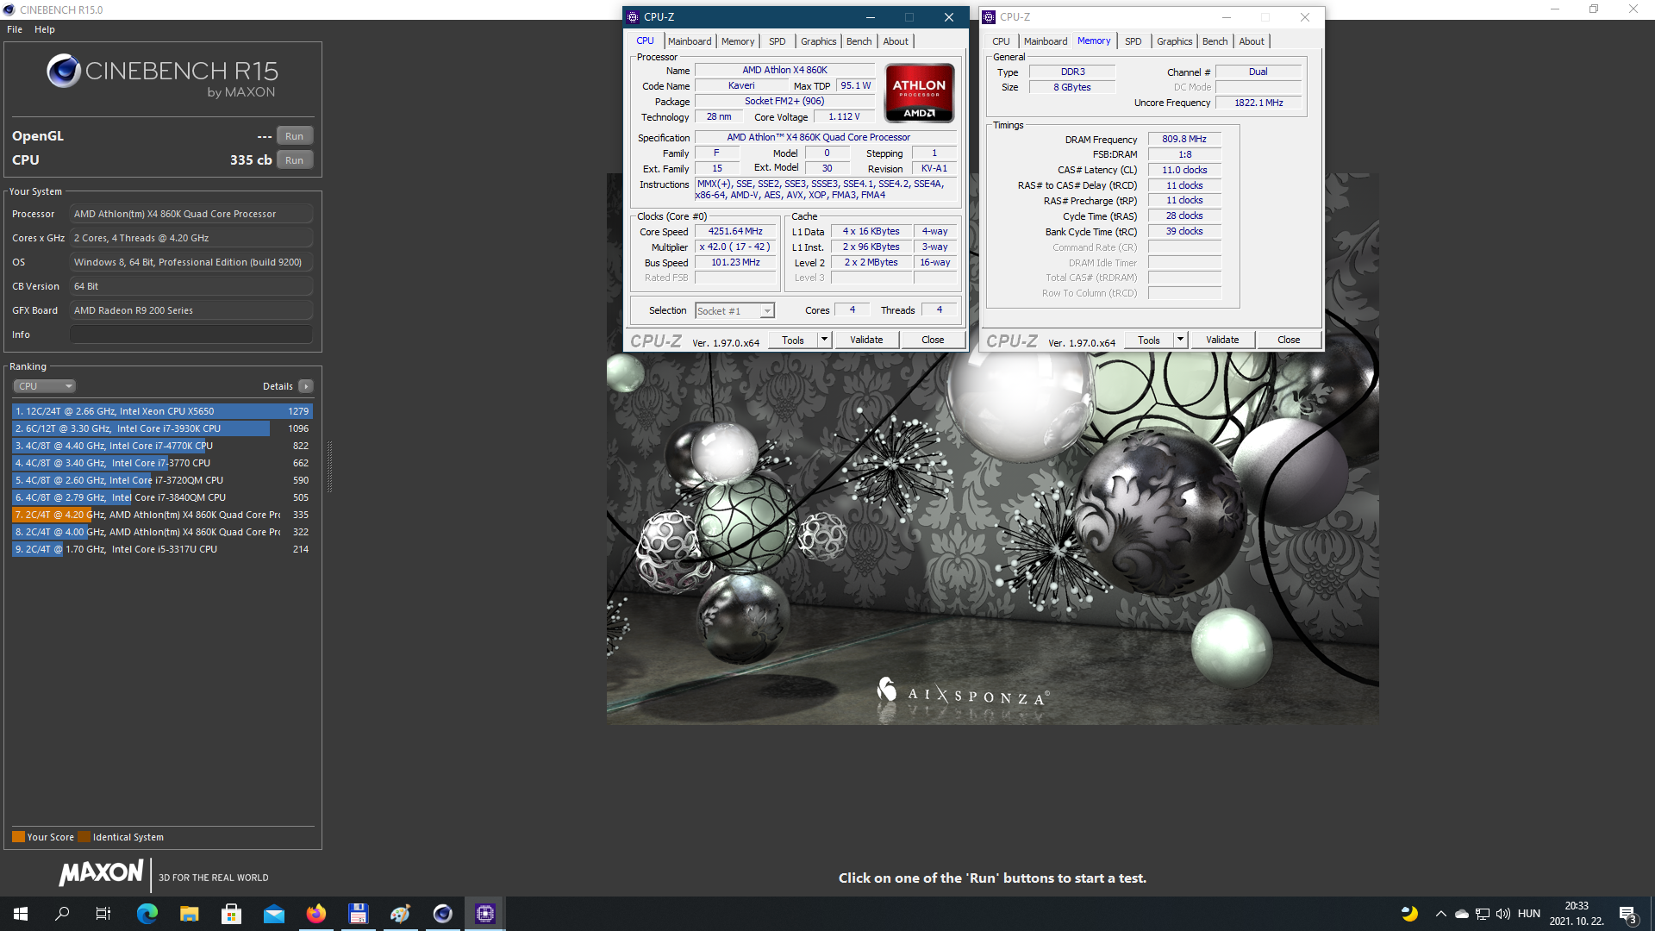The height and width of the screenshot is (931, 1655).
Task: Click Validate in left CPU-Z window
Action: [x=866, y=340]
